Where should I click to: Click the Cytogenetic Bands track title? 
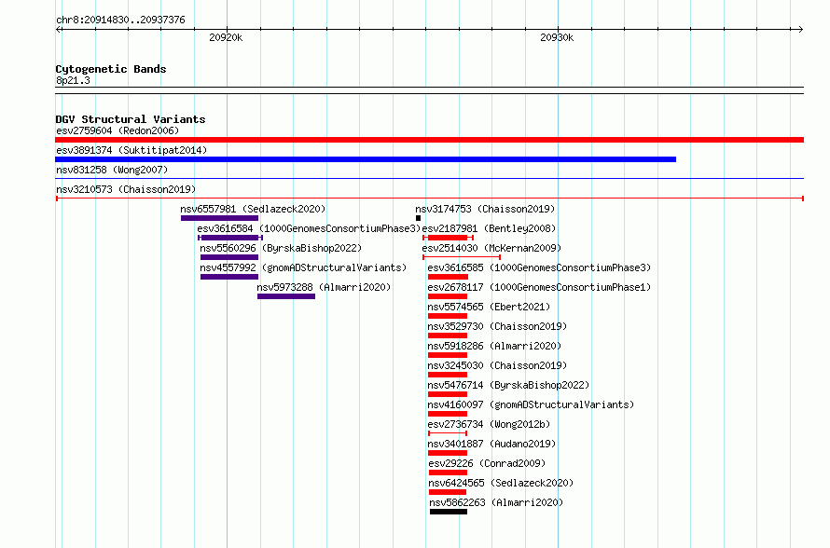(x=111, y=69)
